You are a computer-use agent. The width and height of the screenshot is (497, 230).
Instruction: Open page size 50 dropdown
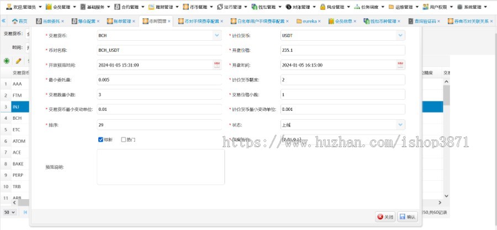[10, 212]
